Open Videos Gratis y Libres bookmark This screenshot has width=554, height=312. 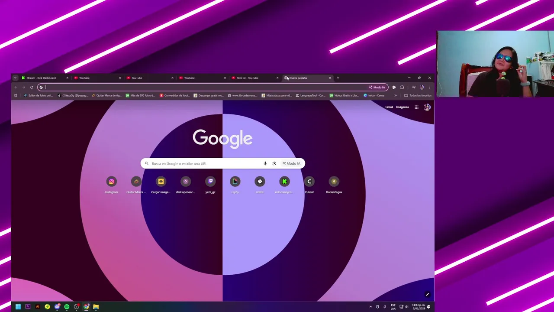coord(344,95)
